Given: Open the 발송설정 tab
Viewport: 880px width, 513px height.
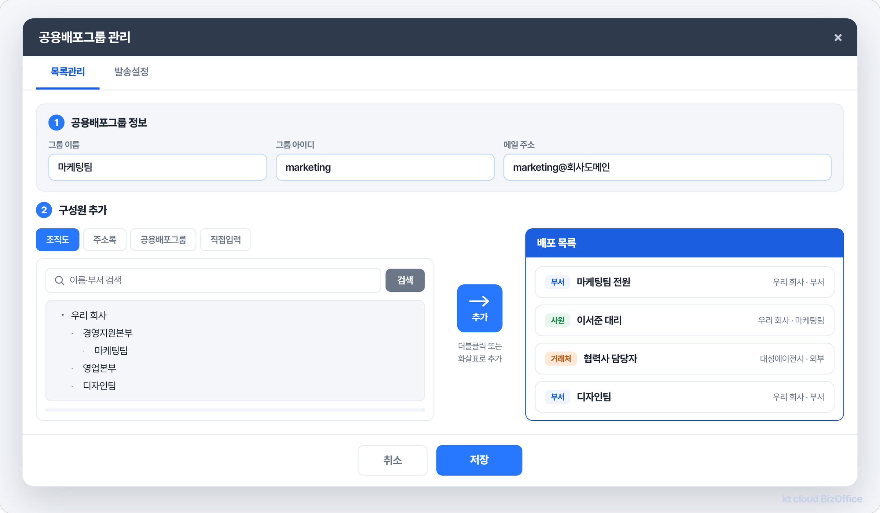Looking at the screenshot, I should (131, 72).
